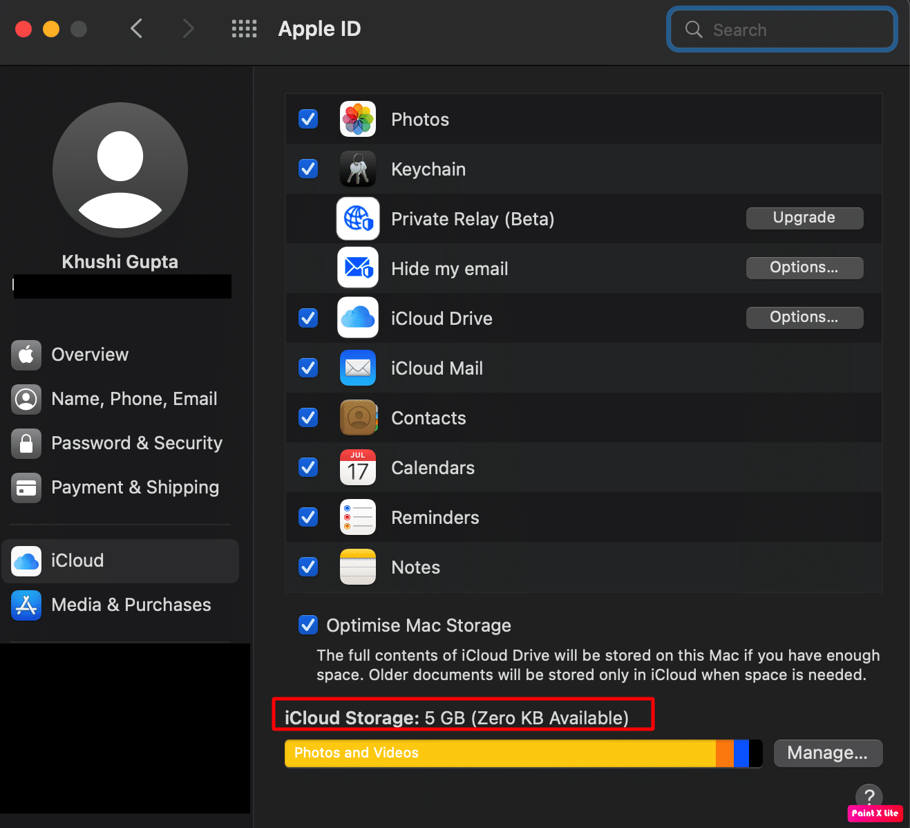This screenshot has height=828, width=910.
Task: Toggle the iCloud Mail checkbox
Action: (x=308, y=368)
